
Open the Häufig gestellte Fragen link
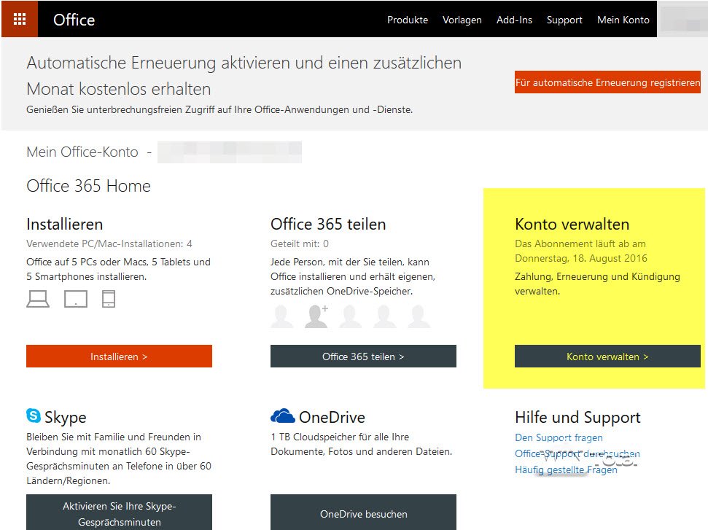point(566,469)
